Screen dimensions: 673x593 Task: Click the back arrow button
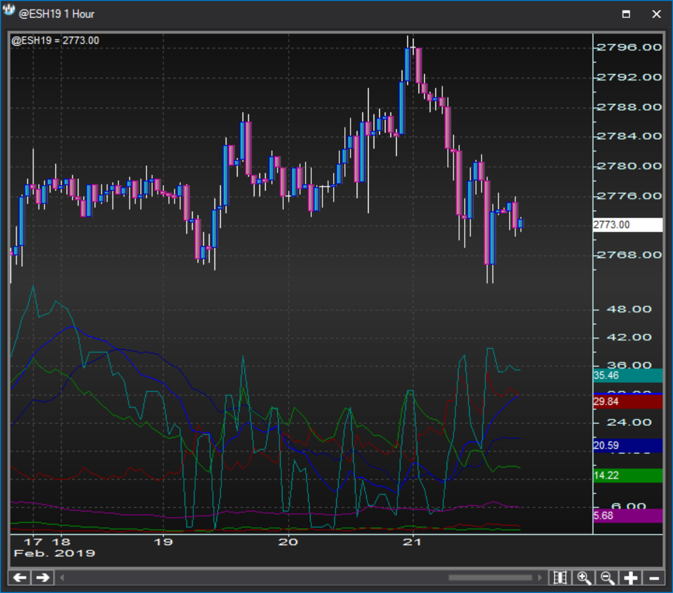(20, 577)
